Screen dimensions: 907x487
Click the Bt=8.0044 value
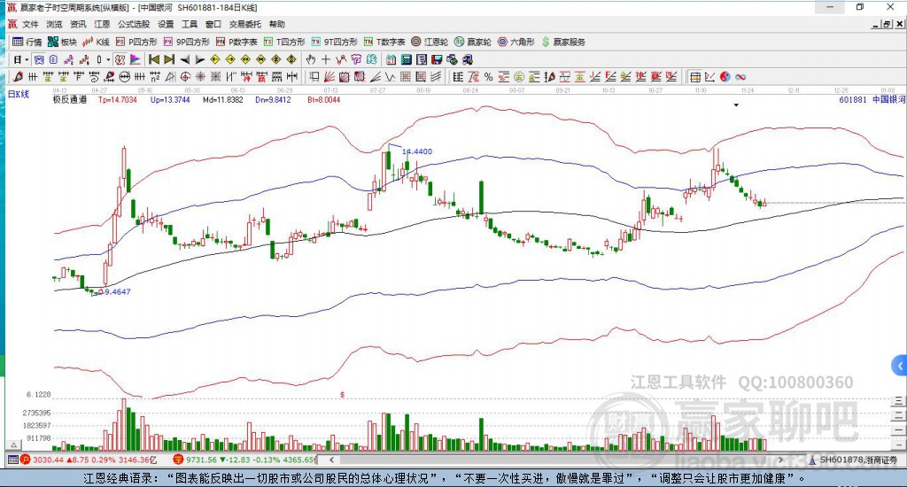[324, 99]
